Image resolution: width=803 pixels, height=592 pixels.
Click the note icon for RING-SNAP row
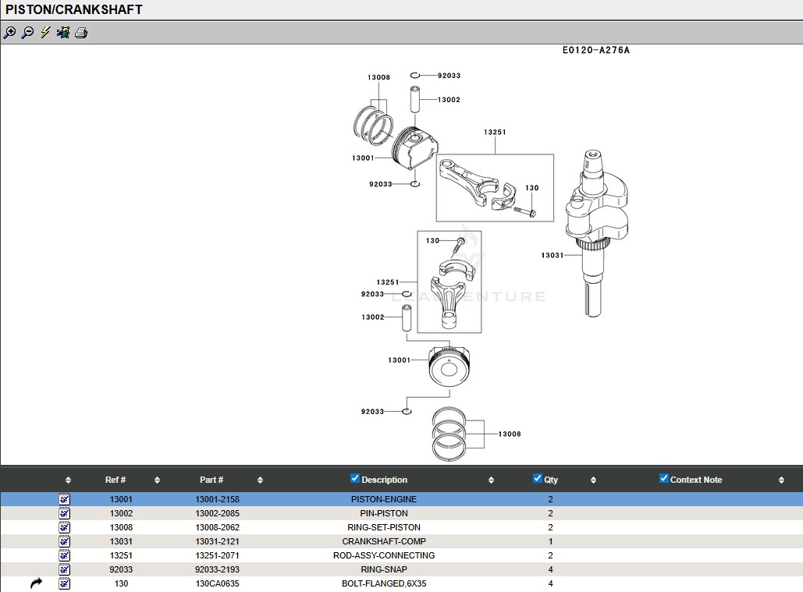(x=65, y=569)
